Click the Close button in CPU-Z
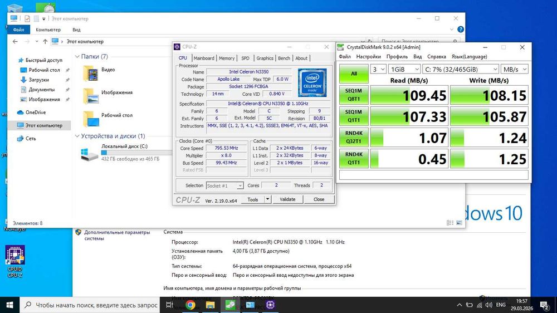Screen dimensions: 557x313 click(319, 200)
